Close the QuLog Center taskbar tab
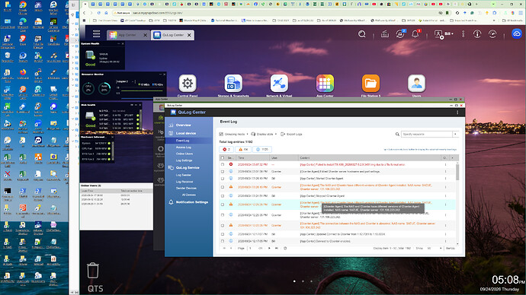The image size is (526, 295). point(189,35)
